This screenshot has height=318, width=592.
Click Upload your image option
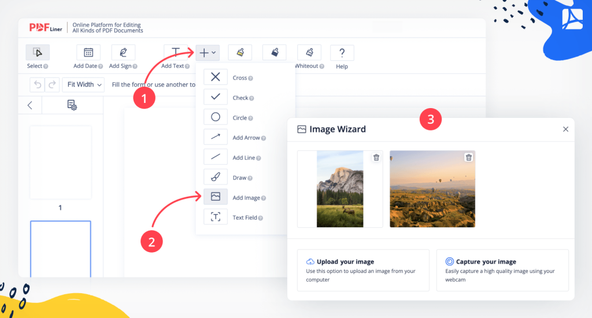(363, 270)
